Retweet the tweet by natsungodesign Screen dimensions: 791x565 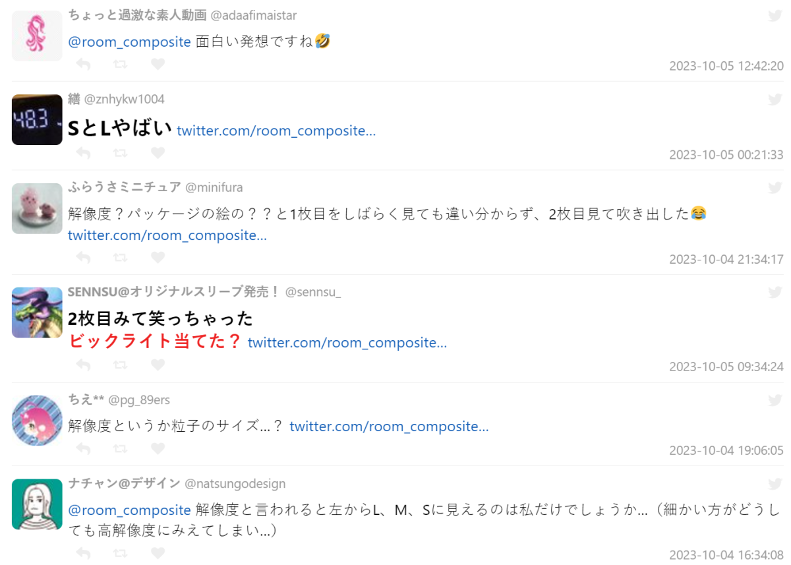pos(120,553)
